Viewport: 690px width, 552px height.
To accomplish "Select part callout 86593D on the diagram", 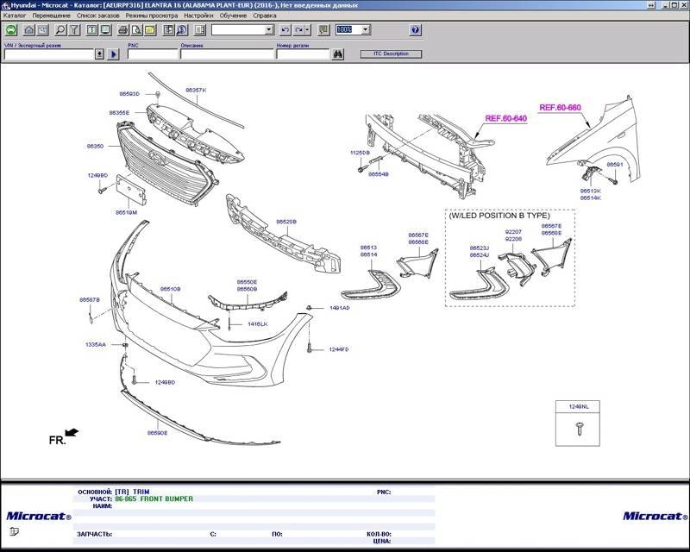I will point(129,94).
